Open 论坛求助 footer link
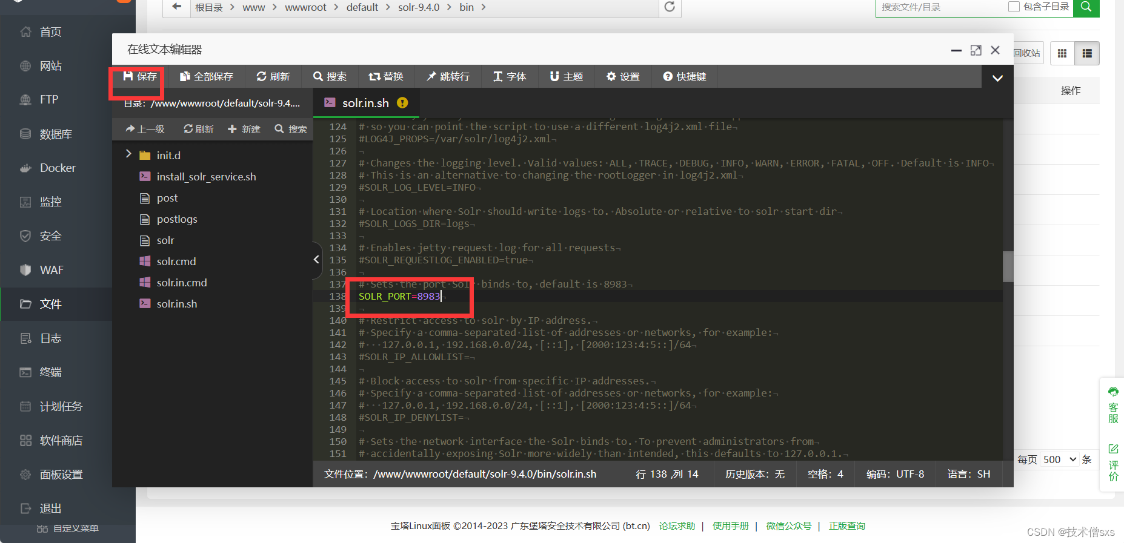 click(677, 526)
